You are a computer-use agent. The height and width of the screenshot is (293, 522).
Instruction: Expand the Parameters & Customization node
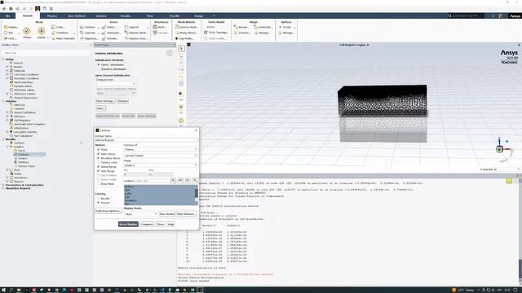pos(3,185)
